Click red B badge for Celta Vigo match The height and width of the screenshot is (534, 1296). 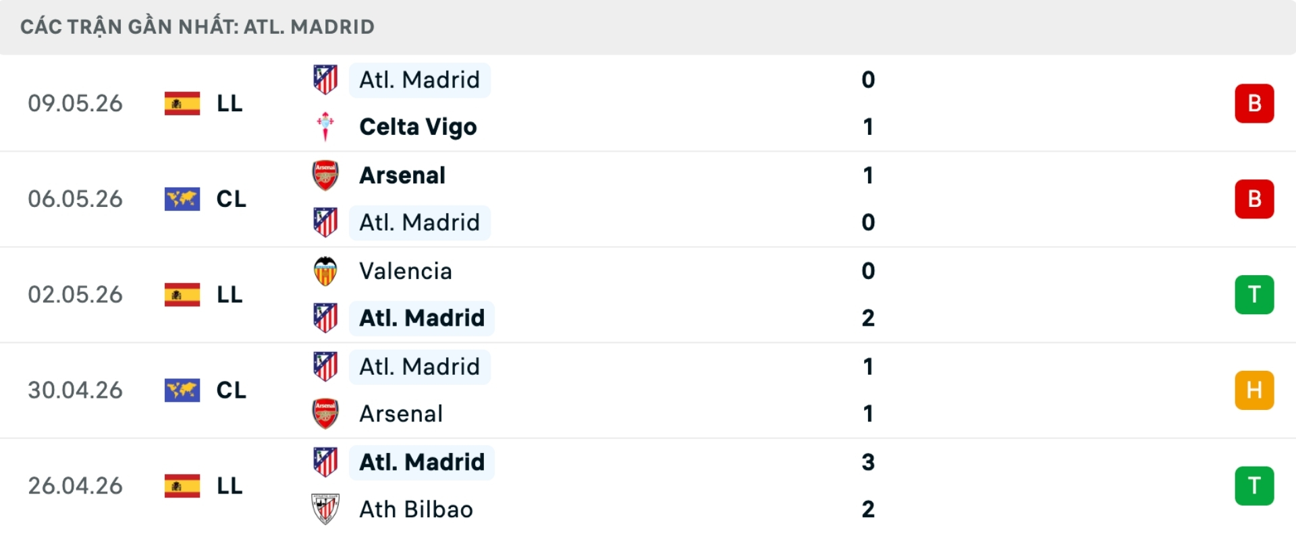point(1254,103)
